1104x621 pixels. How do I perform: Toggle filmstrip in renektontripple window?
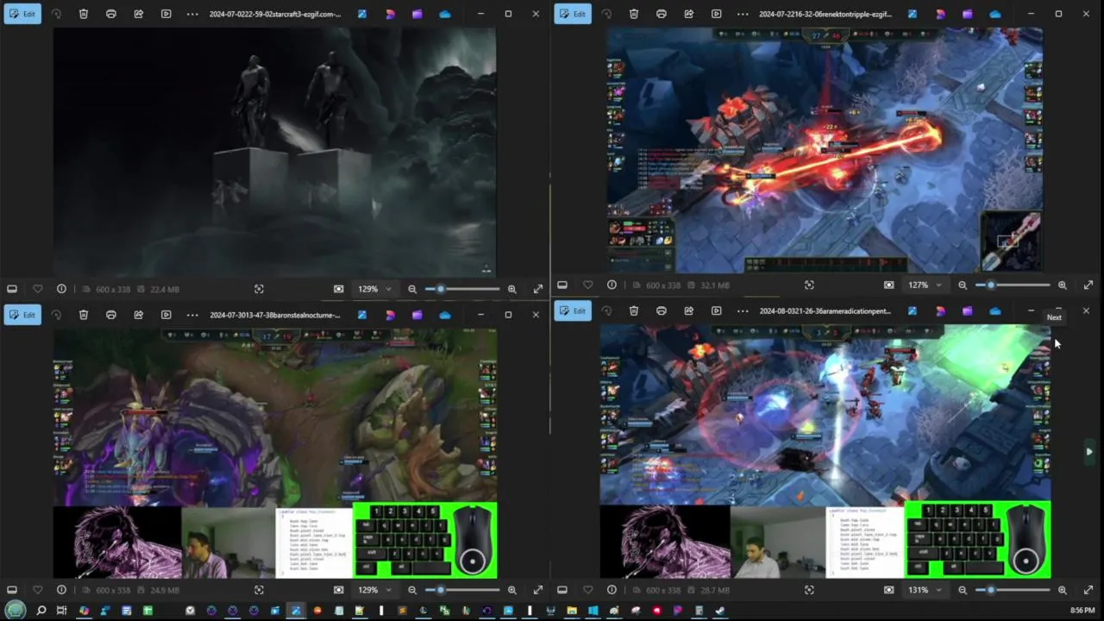[562, 285]
